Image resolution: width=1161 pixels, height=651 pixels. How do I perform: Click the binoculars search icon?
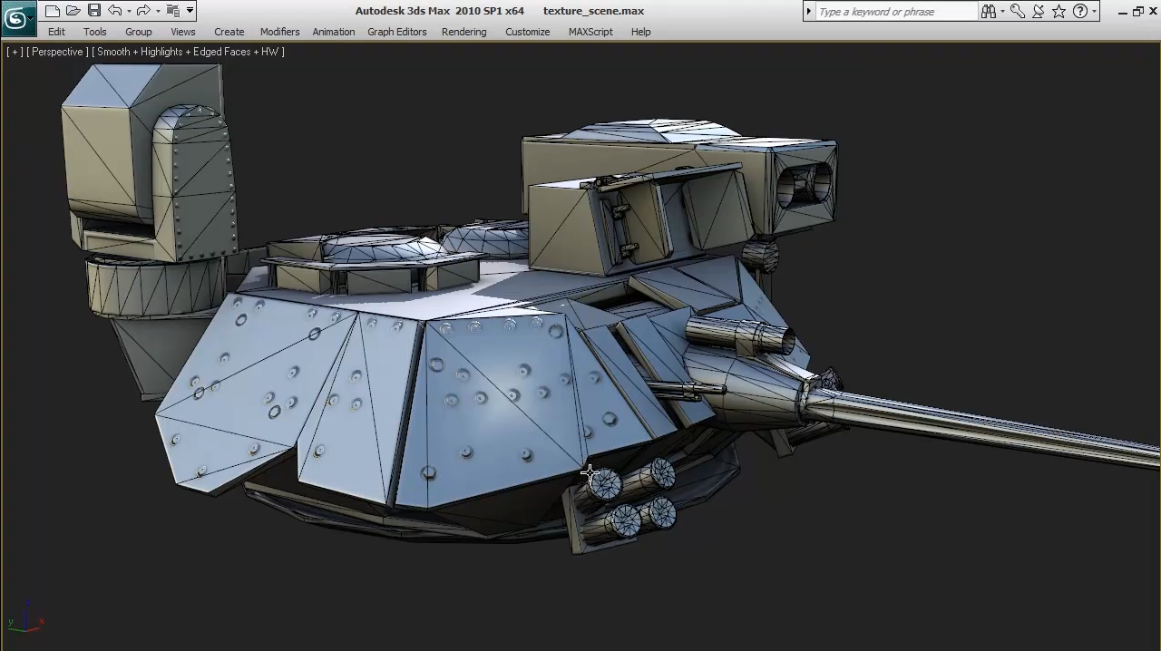click(x=988, y=11)
